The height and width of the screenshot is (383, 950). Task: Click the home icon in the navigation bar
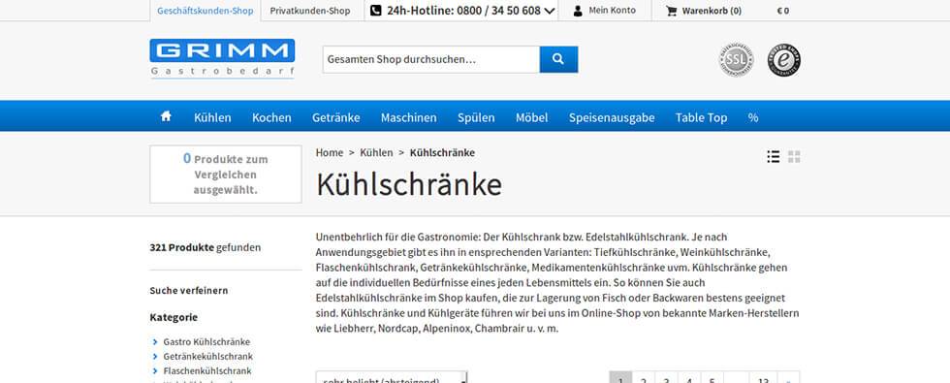point(166,116)
